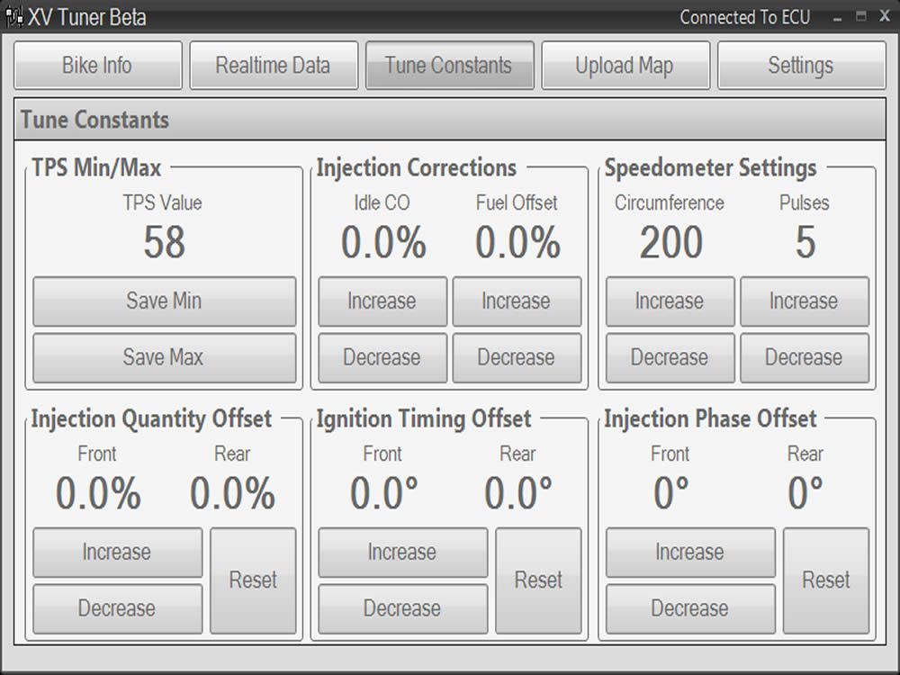Click Save Max for TPS value
Viewport: 900px width, 675px height.
pyautogui.click(x=164, y=357)
